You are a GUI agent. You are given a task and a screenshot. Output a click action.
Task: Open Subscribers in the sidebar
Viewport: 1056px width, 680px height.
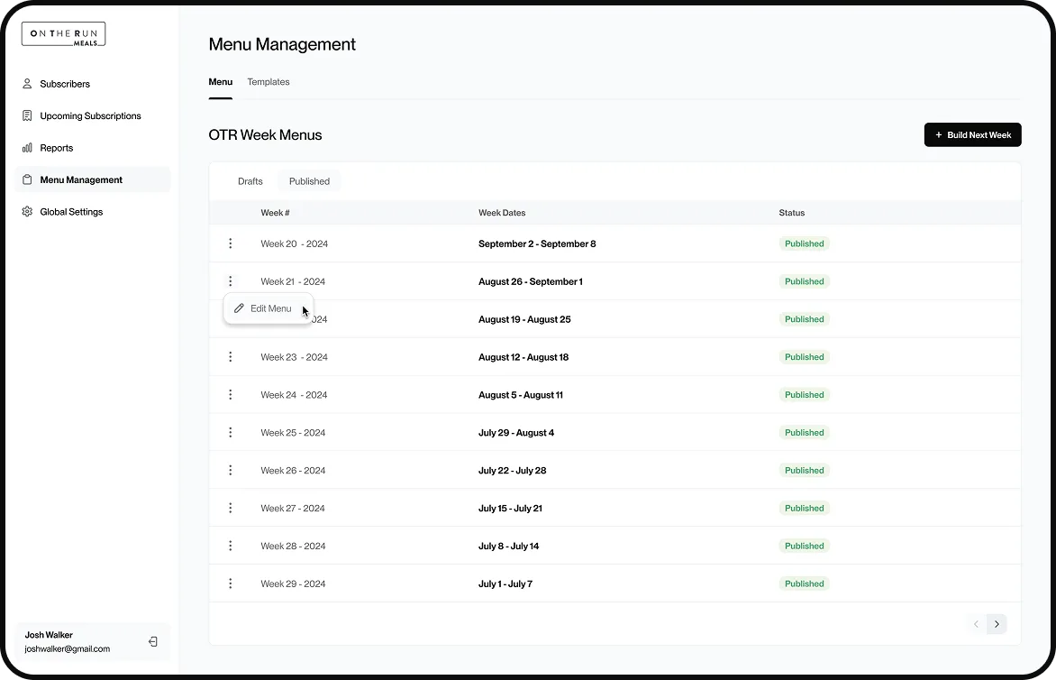tap(92, 84)
